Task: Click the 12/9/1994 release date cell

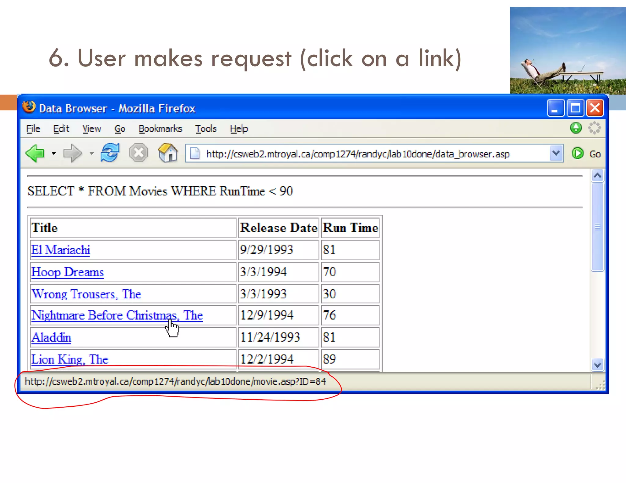Action: coord(278,315)
